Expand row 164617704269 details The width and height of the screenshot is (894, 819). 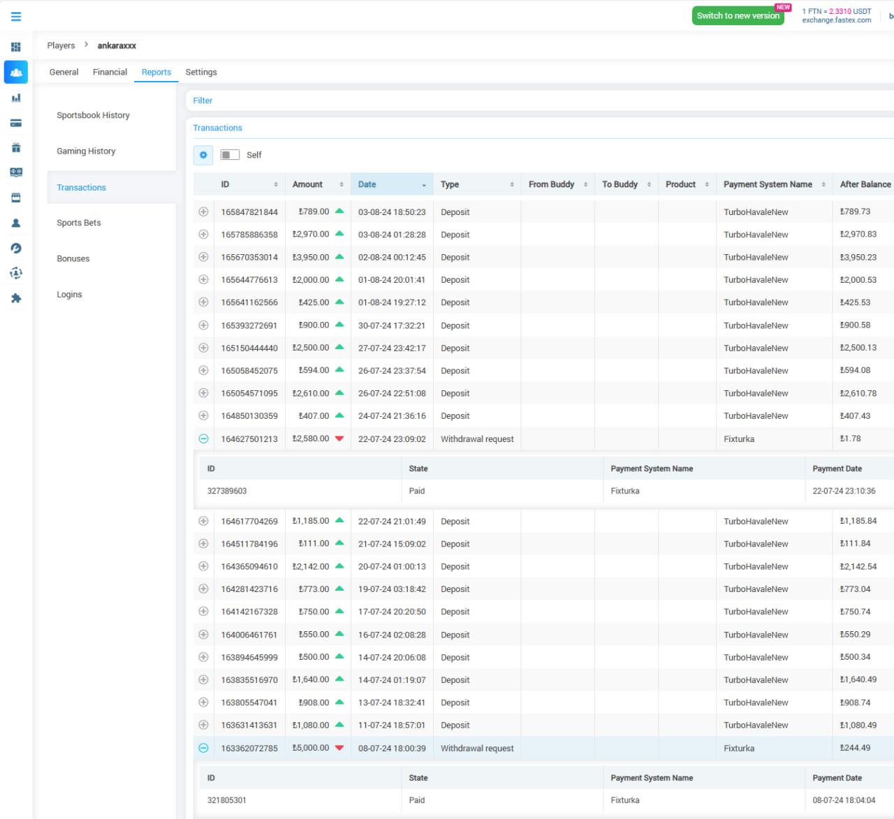click(x=203, y=521)
